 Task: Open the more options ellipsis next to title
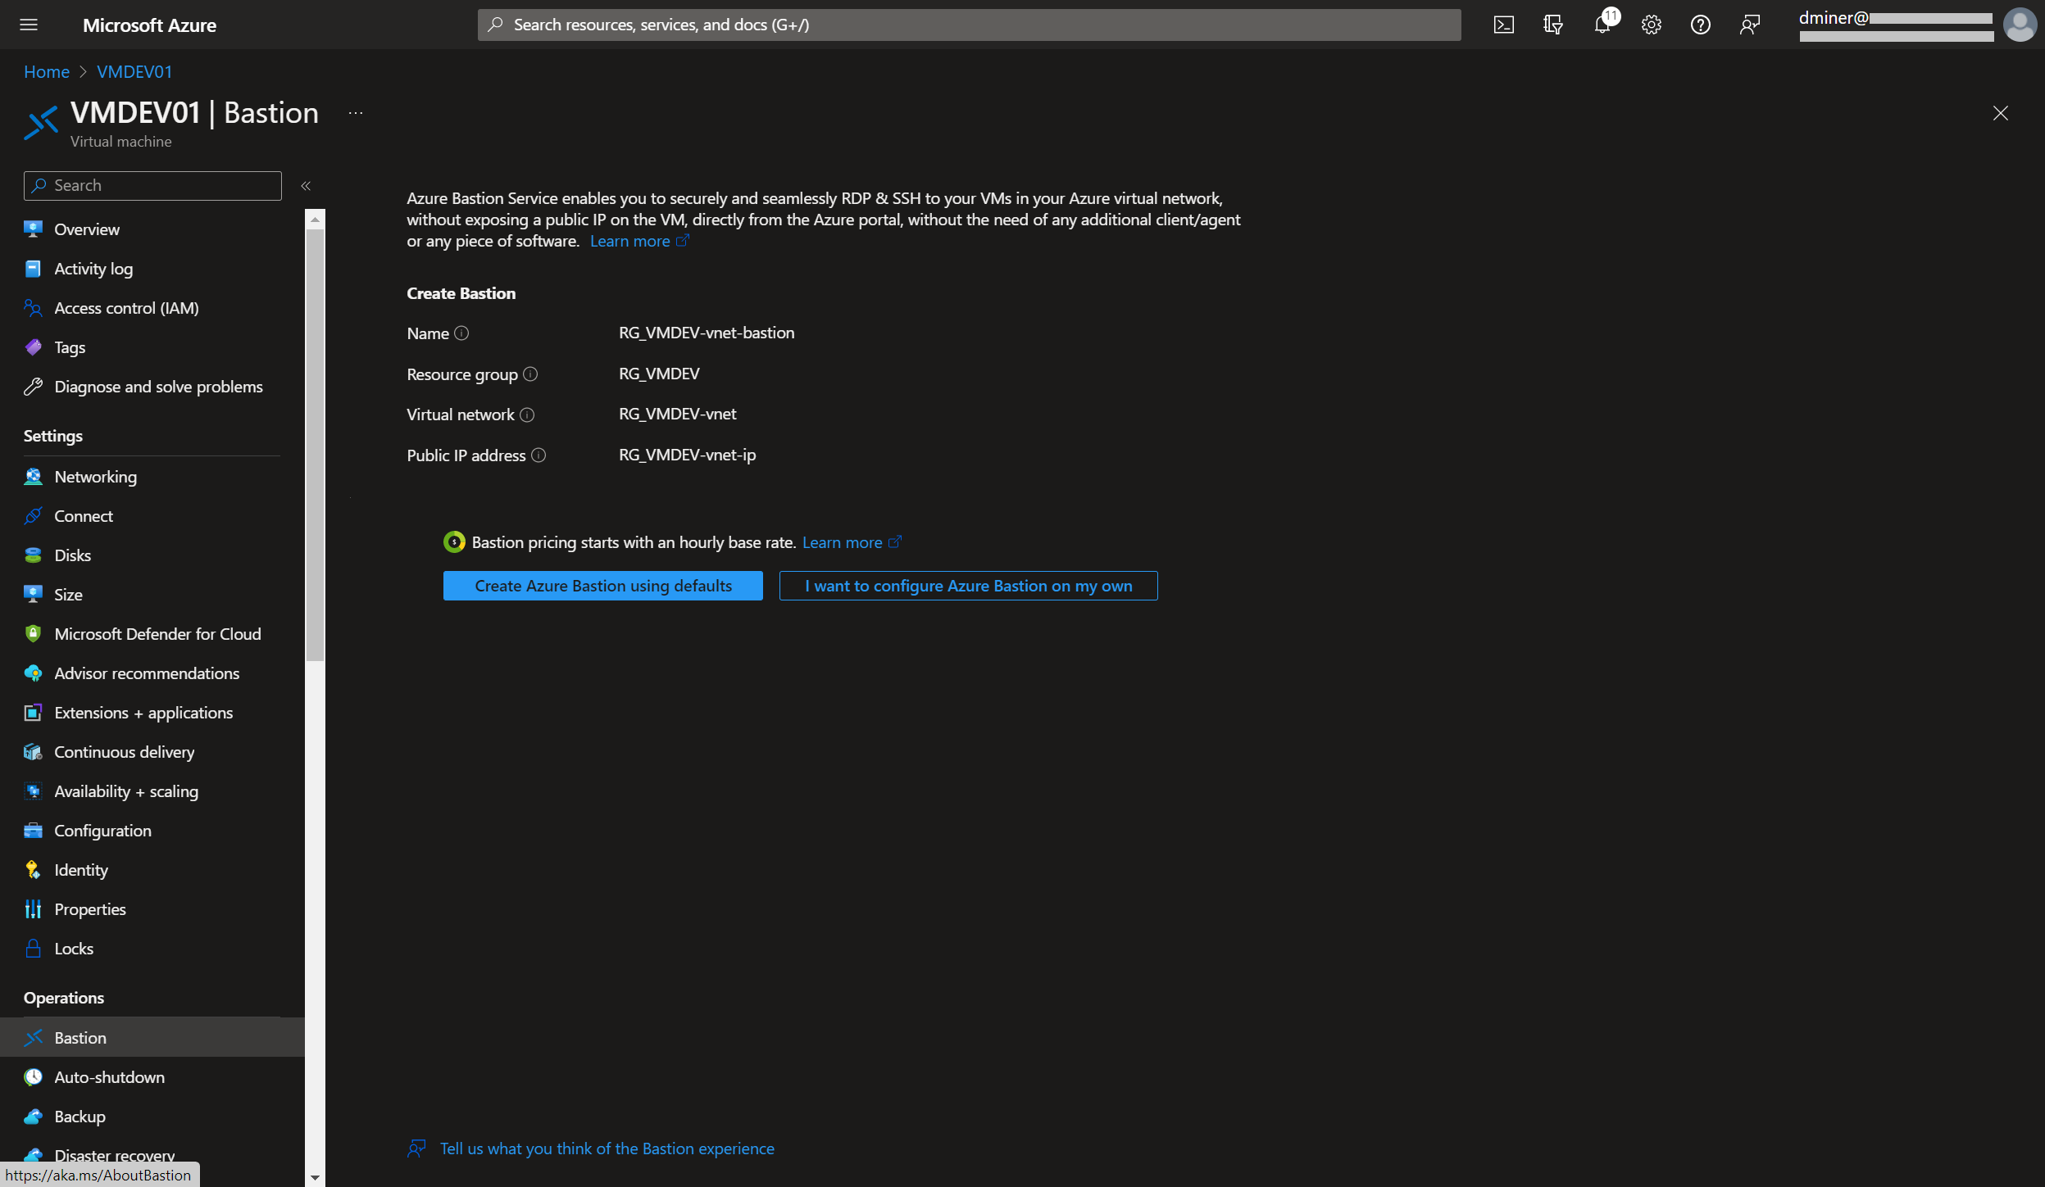point(356,113)
